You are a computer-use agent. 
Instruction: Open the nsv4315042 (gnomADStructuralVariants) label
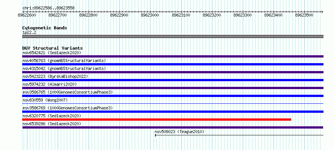point(64,68)
